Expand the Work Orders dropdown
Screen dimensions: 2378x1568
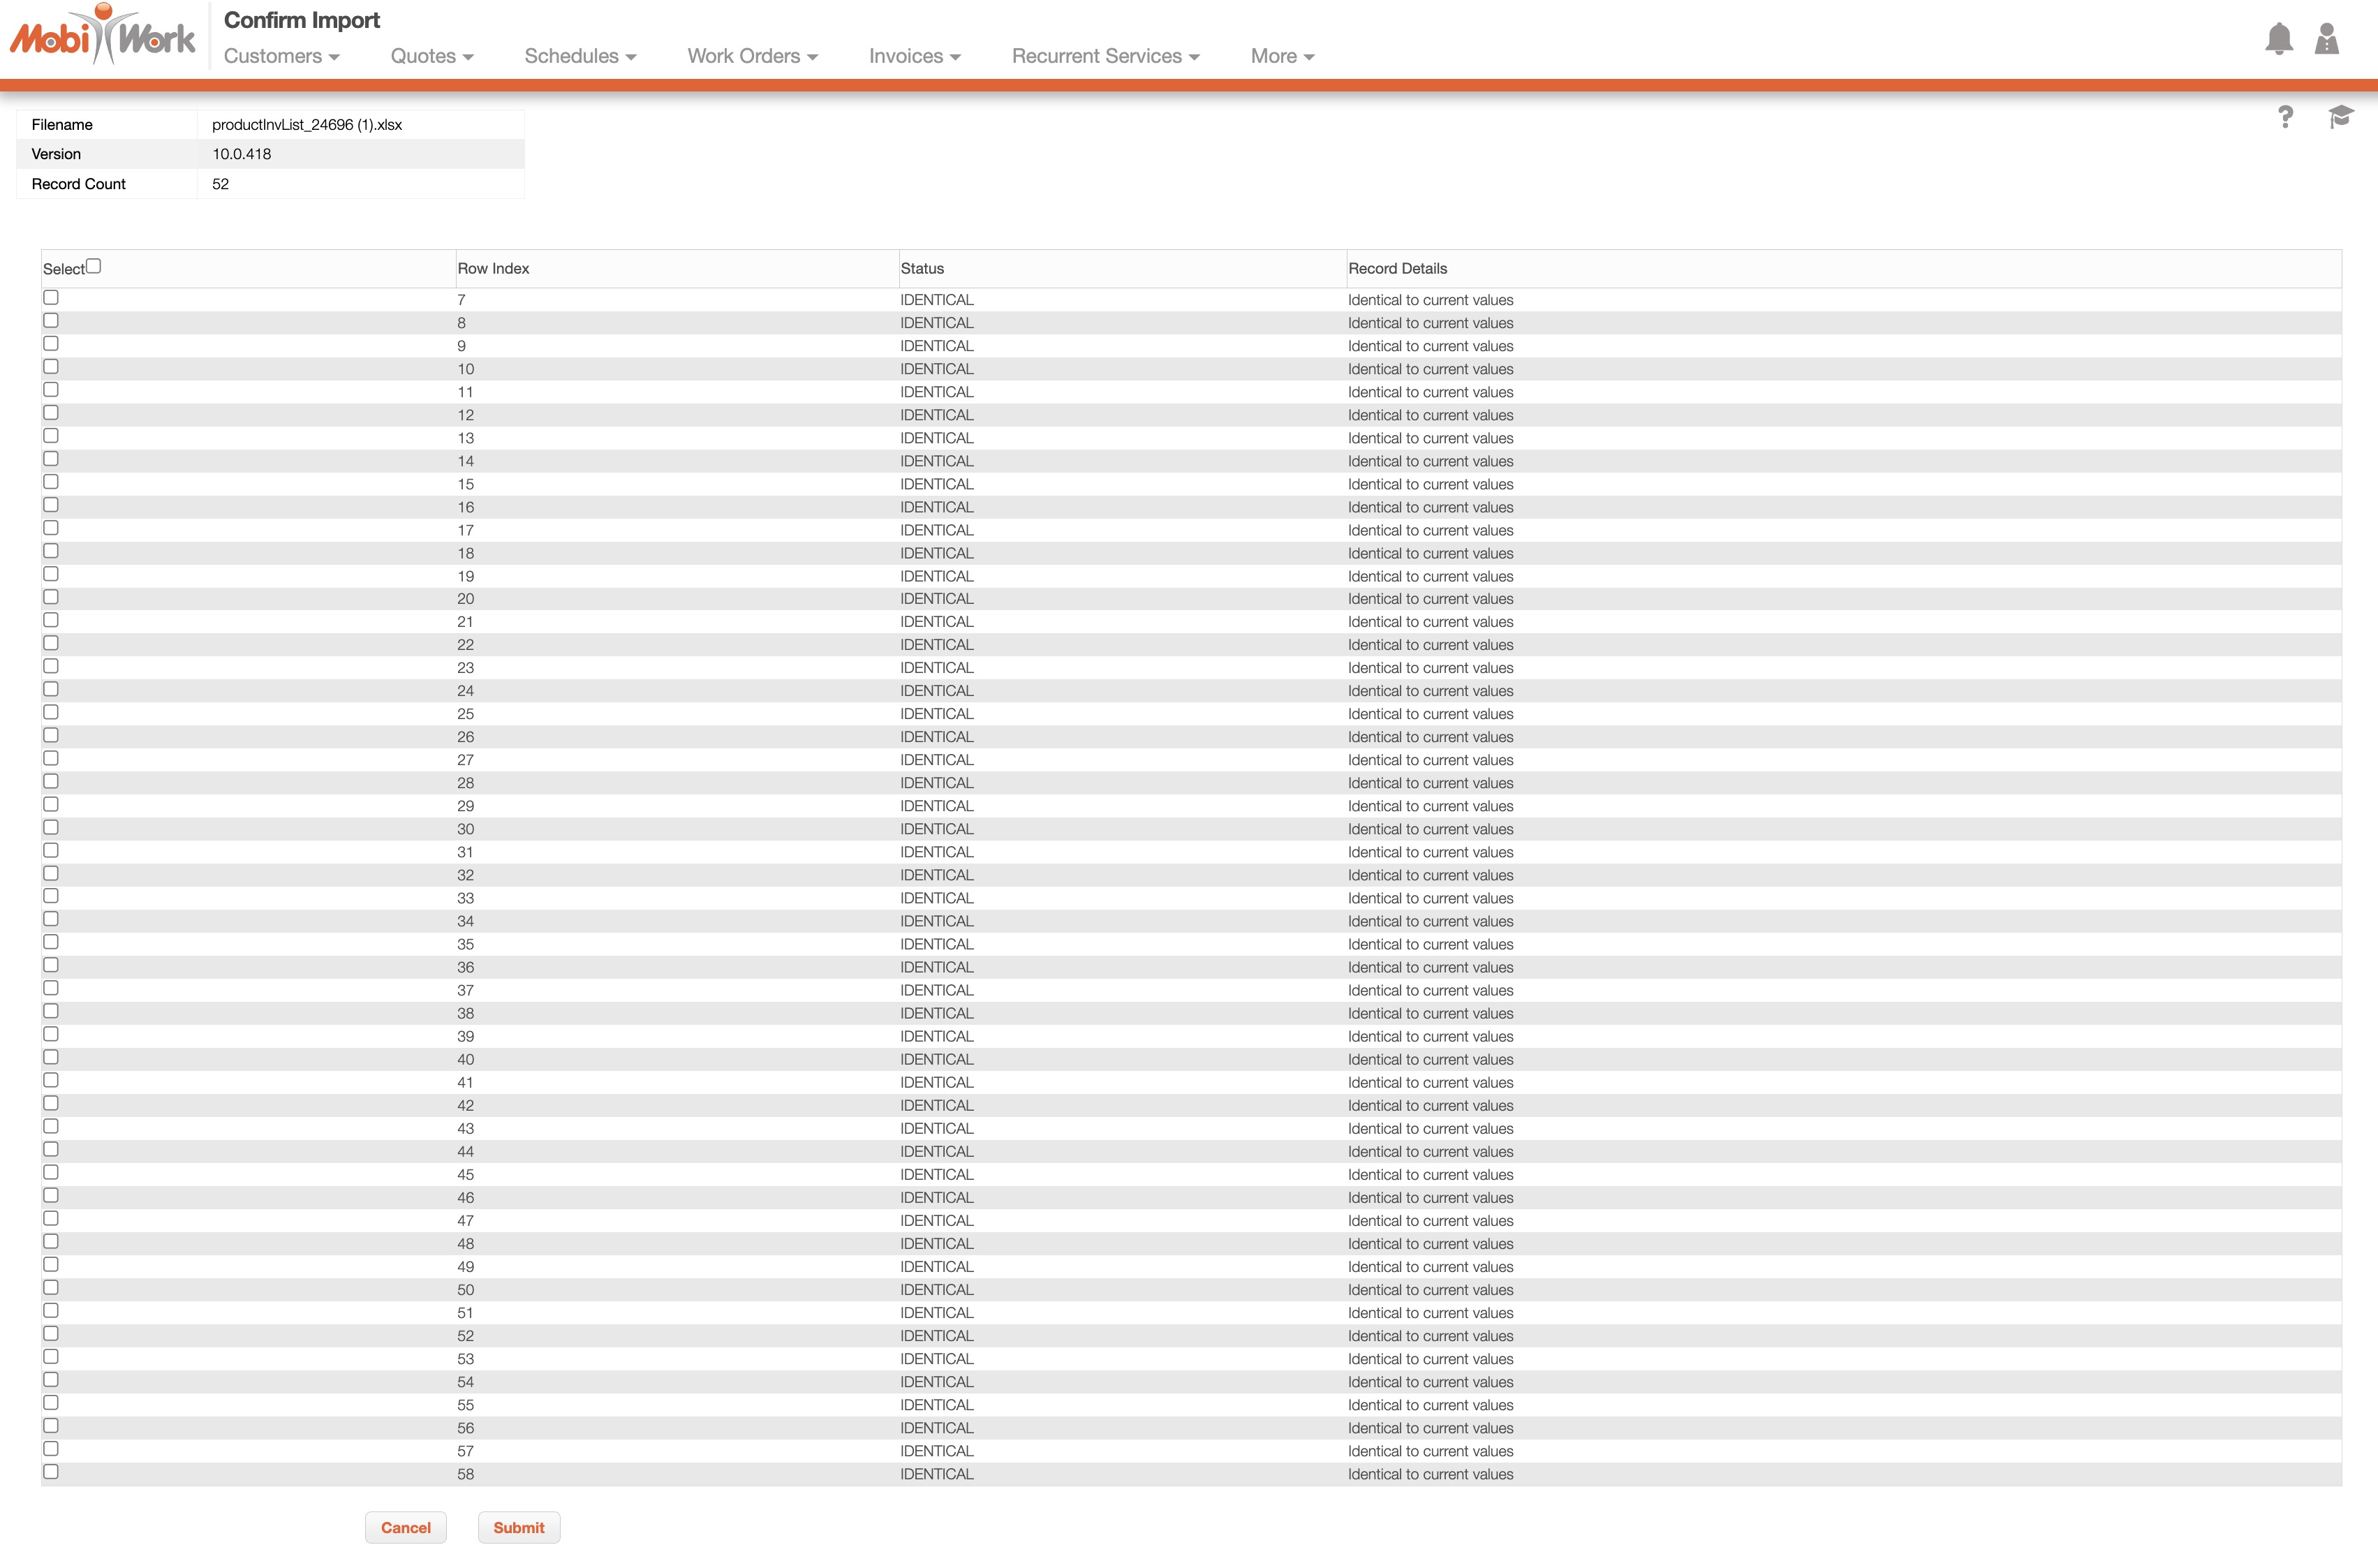[752, 56]
